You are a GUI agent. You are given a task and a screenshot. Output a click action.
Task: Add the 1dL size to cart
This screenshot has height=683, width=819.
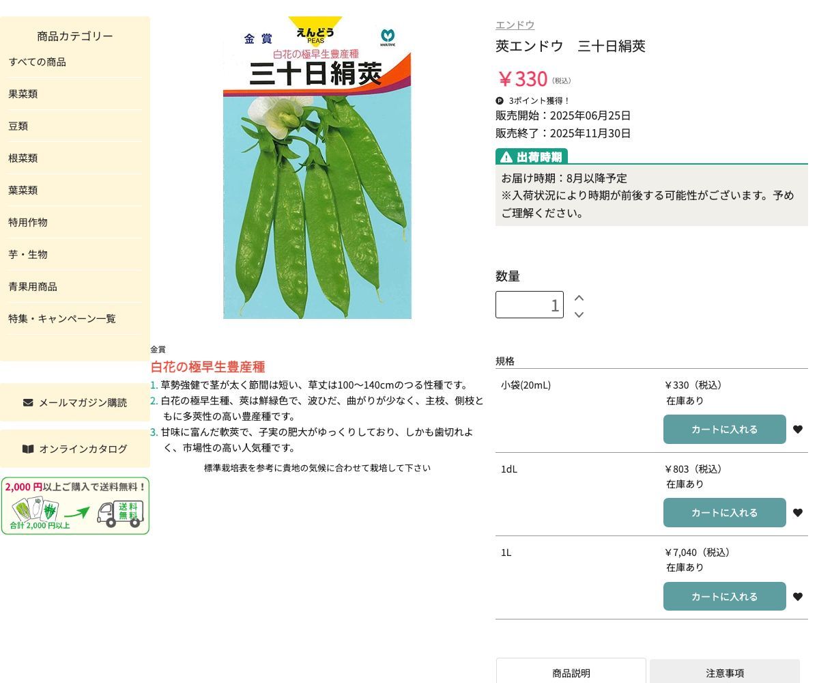725,512
